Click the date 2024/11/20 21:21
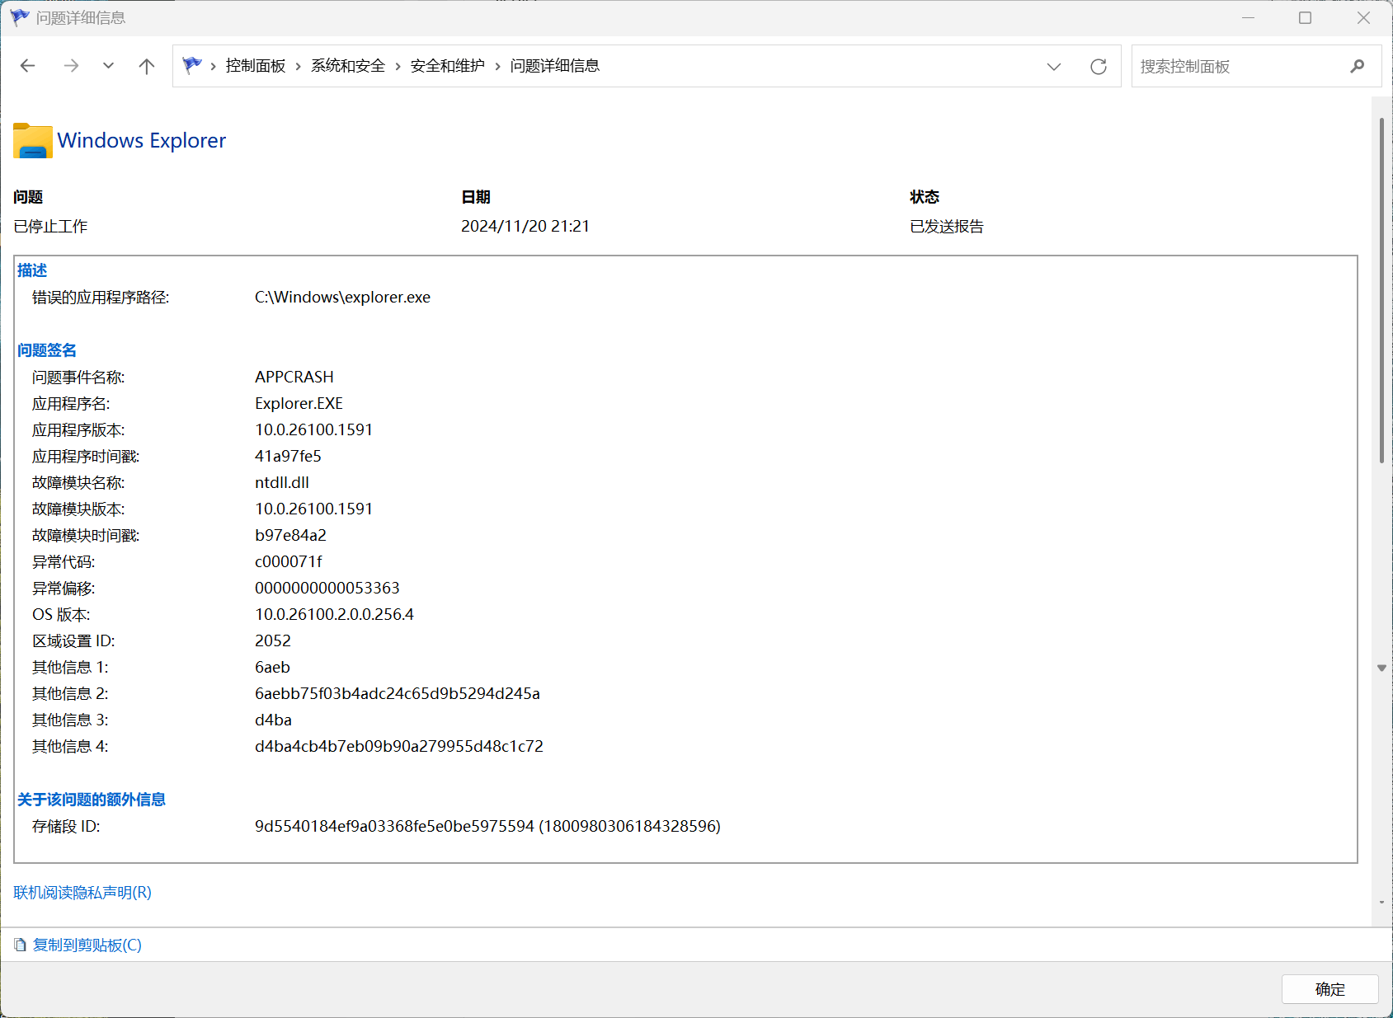This screenshot has width=1393, height=1018. [x=525, y=227]
